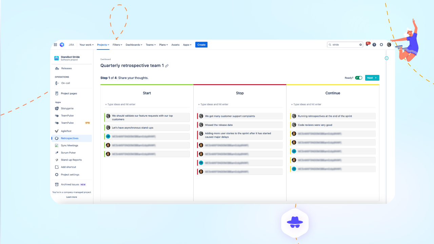
Task: Open the Projects dropdown menu
Action: tap(103, 44)
